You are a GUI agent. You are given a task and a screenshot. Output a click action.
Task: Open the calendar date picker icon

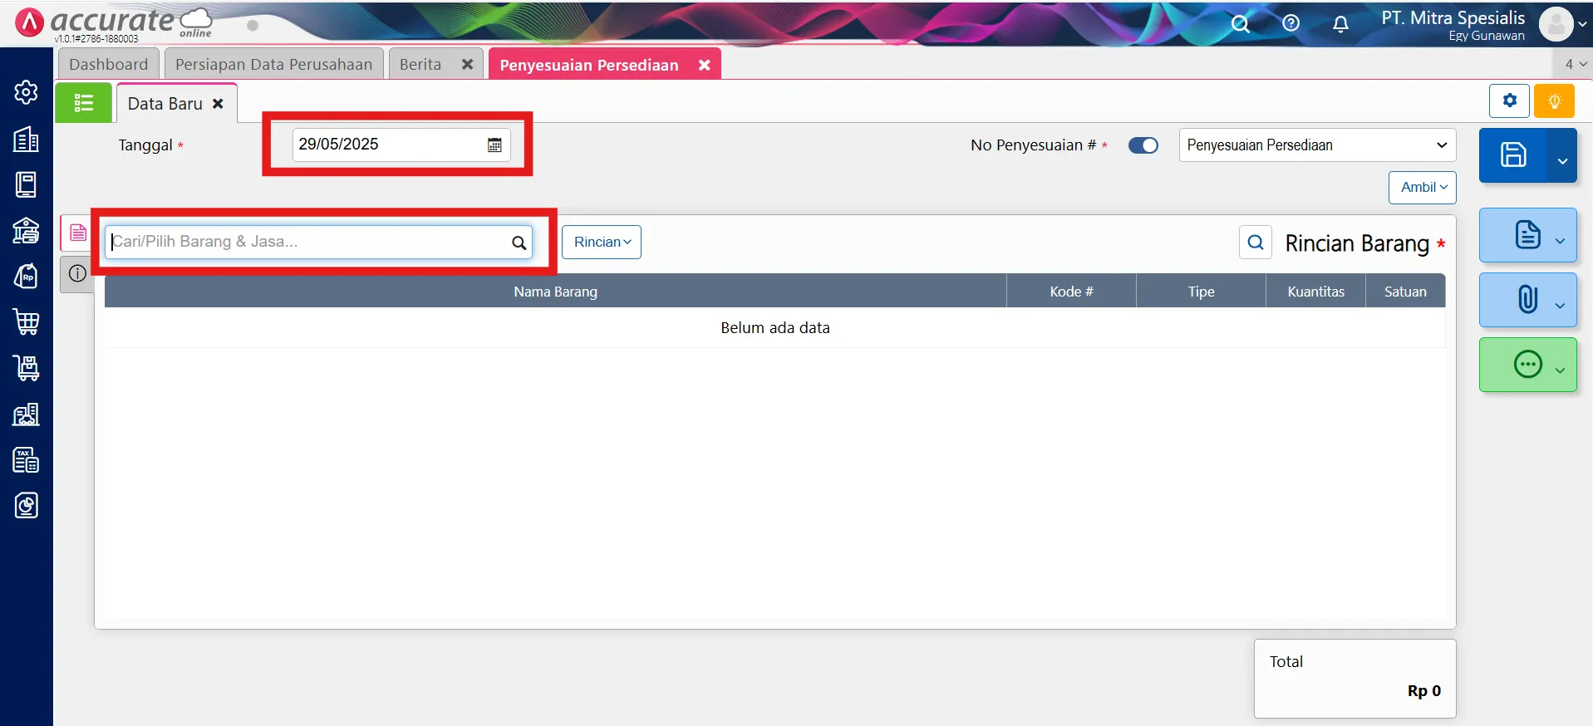[494, 145]
